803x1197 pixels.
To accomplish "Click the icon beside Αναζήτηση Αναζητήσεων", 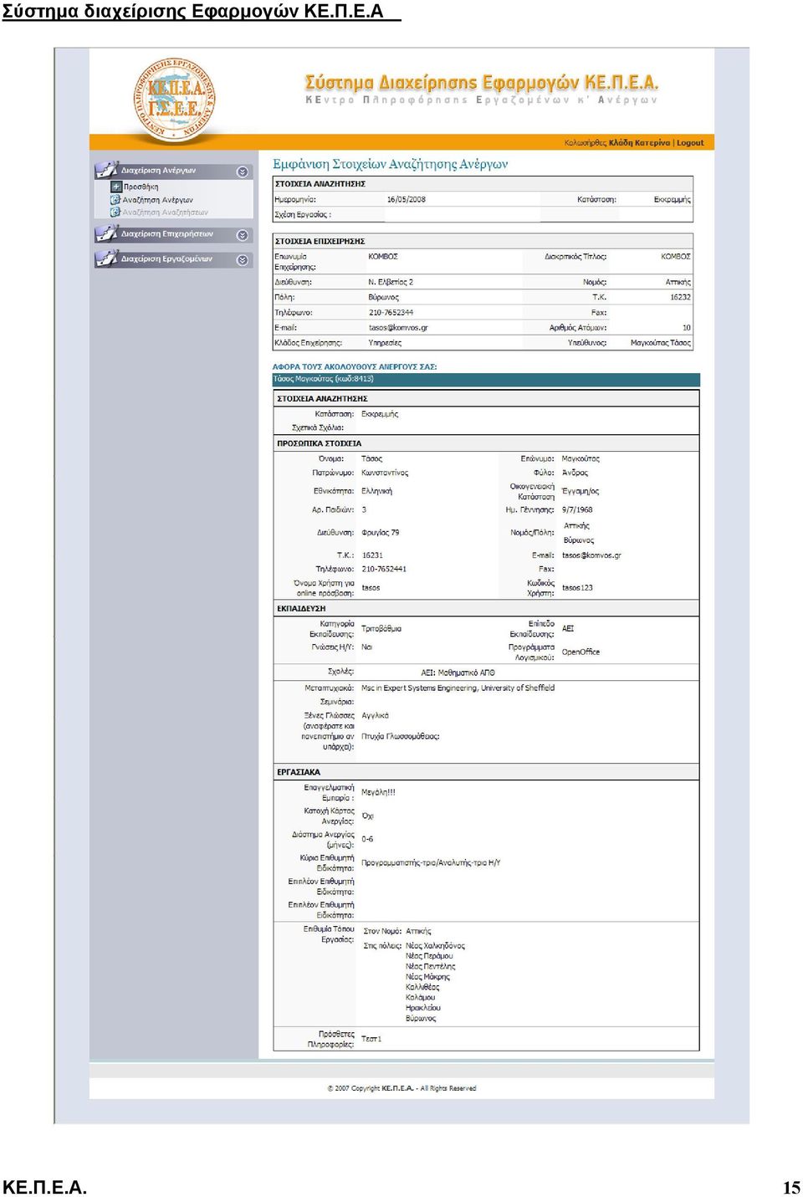I will pos(115,212).
